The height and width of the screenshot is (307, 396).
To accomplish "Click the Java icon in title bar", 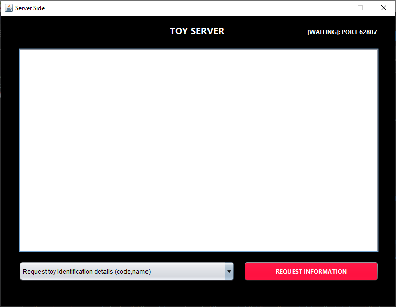I will point(9,8).
